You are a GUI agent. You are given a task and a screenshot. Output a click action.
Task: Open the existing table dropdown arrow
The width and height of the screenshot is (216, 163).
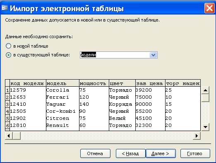click(153, 55)
